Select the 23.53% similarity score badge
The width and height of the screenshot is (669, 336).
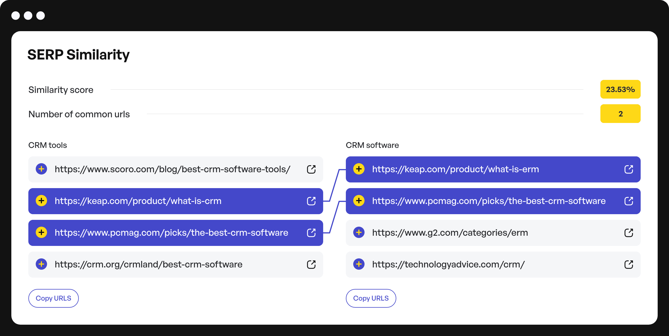click(x=620, y=89)
